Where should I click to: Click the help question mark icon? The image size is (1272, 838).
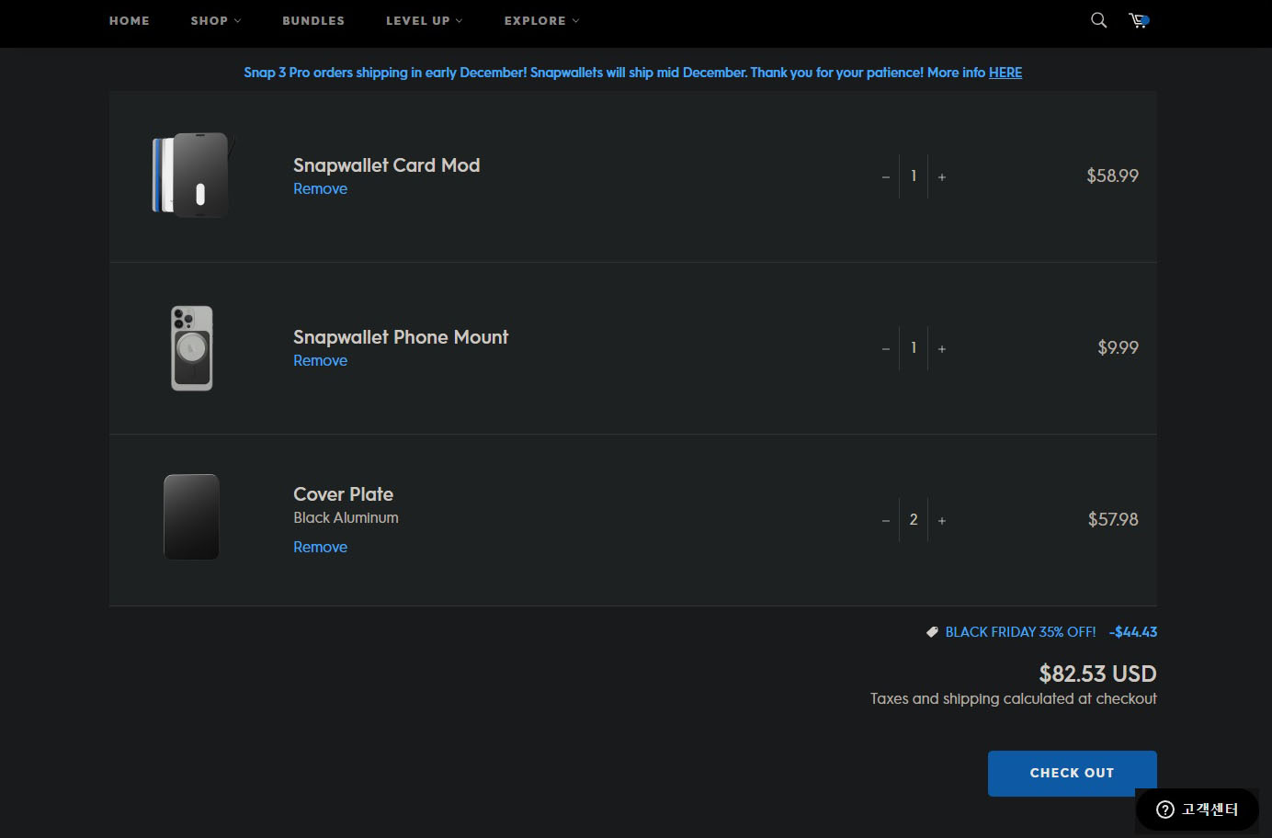click(x=1165, y=810)
